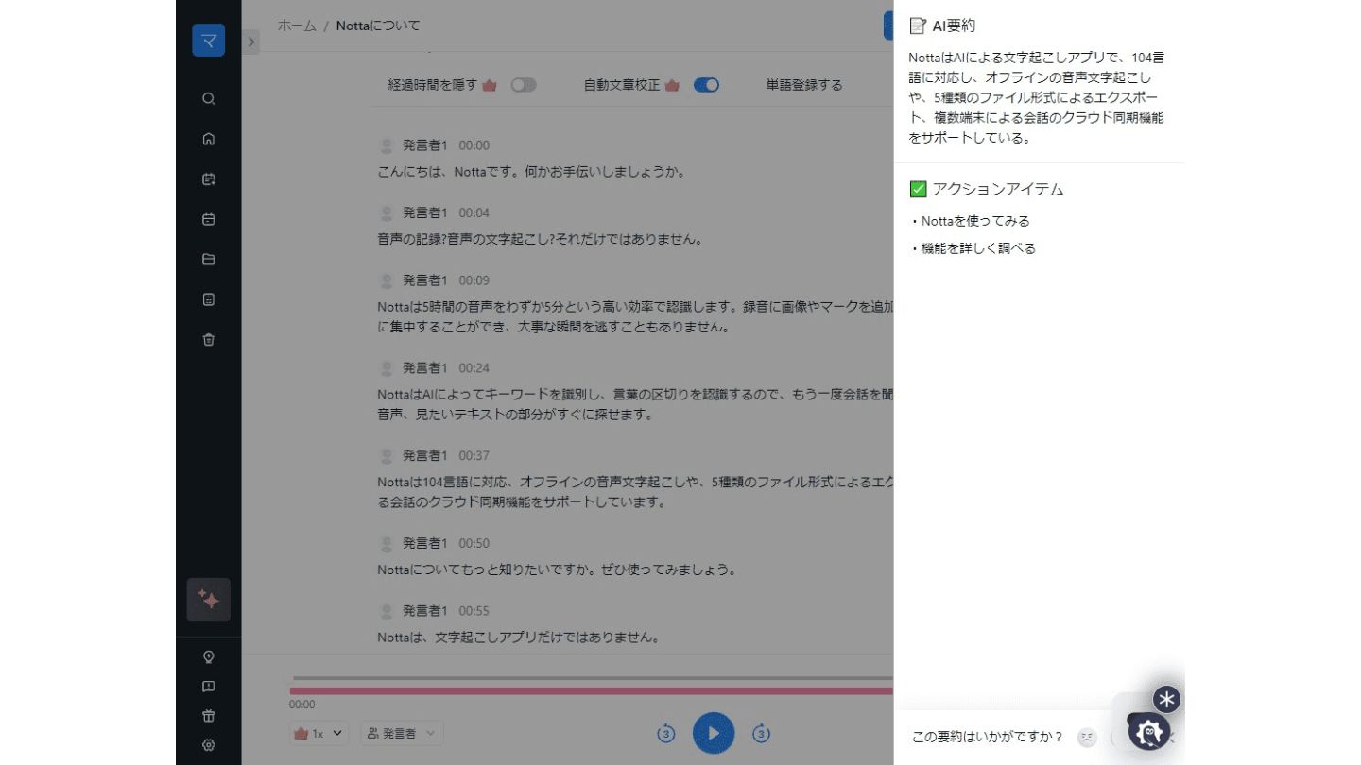Click the blue button at header edge
The image size is (1361, 765).
[888, 25]
